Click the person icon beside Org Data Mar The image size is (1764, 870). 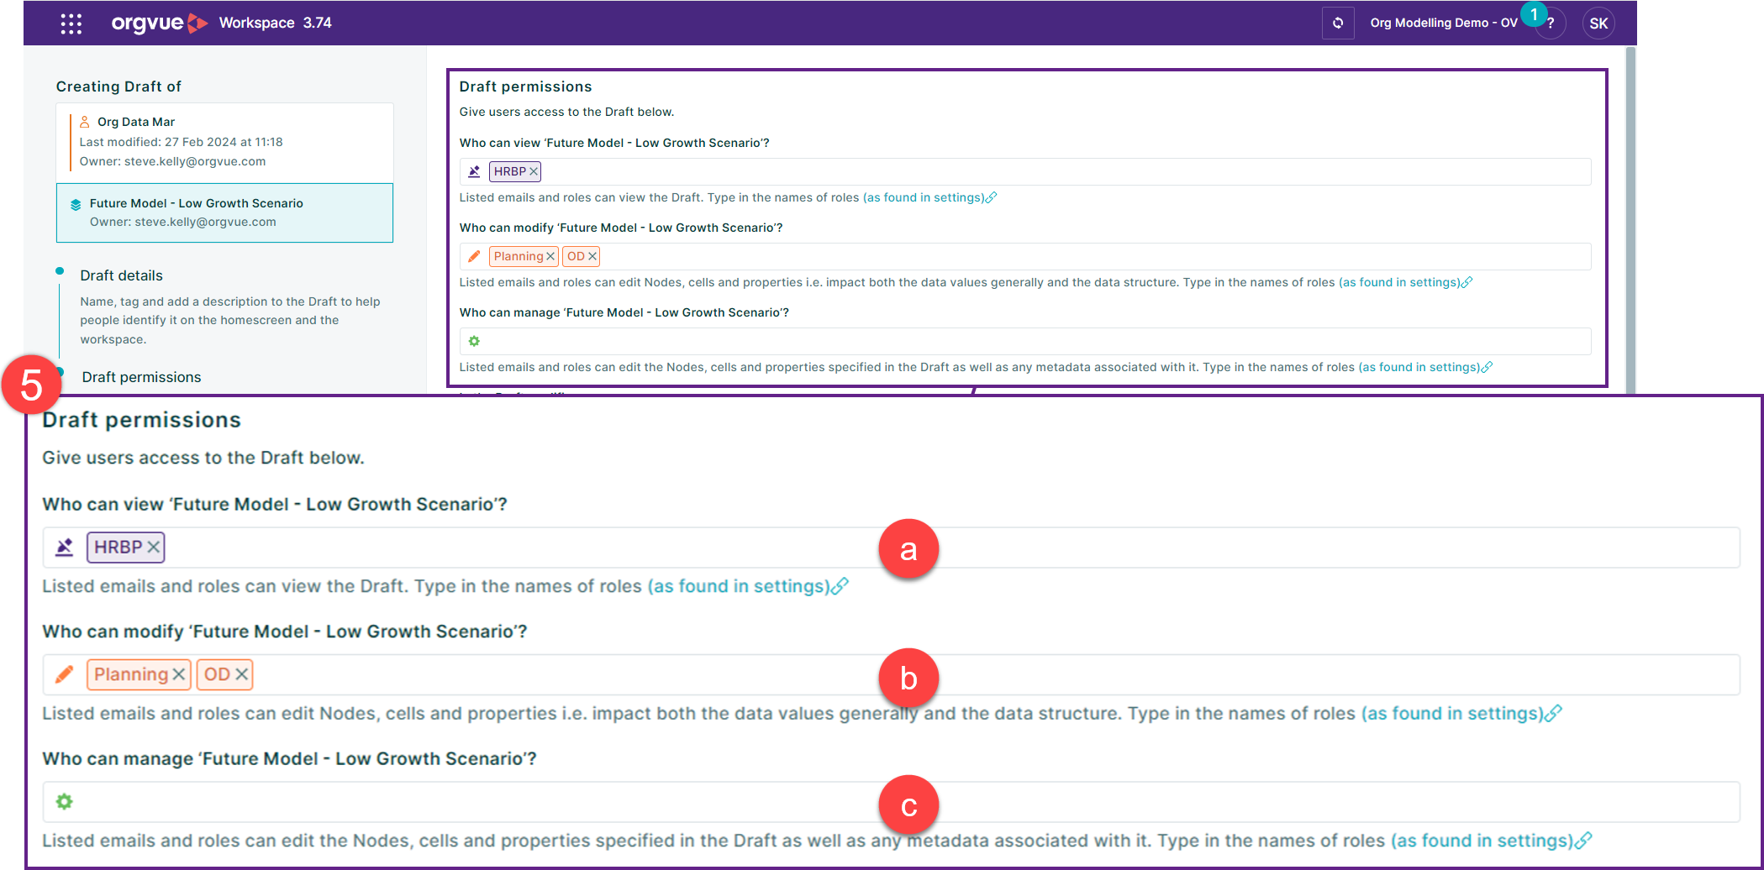click(x=84, y=122)
